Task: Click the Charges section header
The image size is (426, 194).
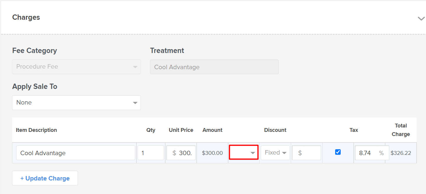Action: [26, 17]
